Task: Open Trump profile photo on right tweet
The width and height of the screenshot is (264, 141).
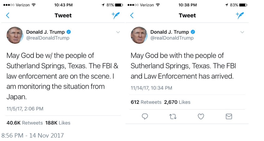Action: tap(139, 35)
